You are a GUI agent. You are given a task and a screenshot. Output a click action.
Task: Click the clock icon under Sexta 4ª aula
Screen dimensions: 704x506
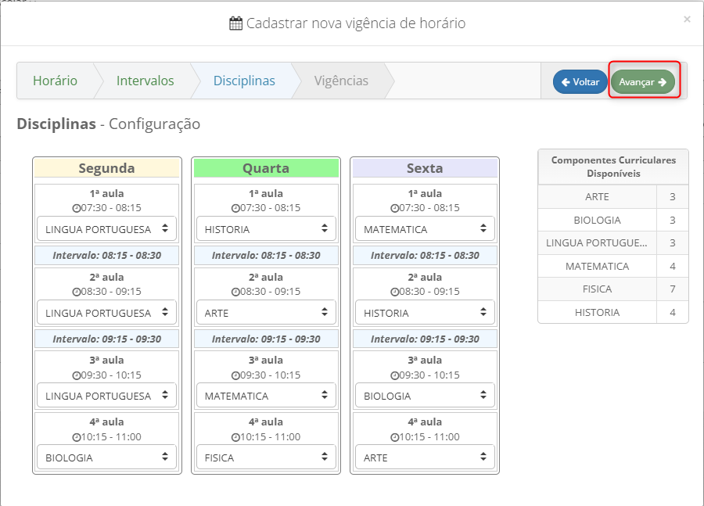pyautogui.click(x=394, y=437)
